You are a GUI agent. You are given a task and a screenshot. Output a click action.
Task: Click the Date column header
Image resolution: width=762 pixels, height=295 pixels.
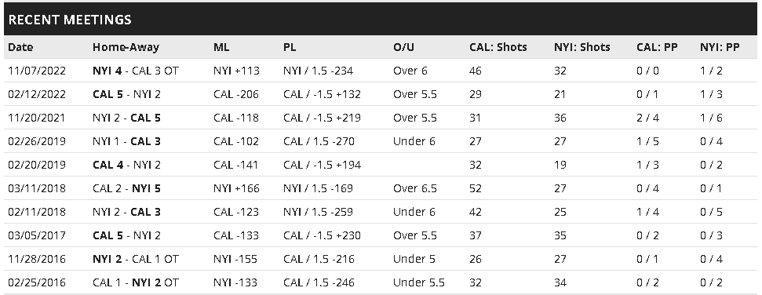tap(20, 47)
